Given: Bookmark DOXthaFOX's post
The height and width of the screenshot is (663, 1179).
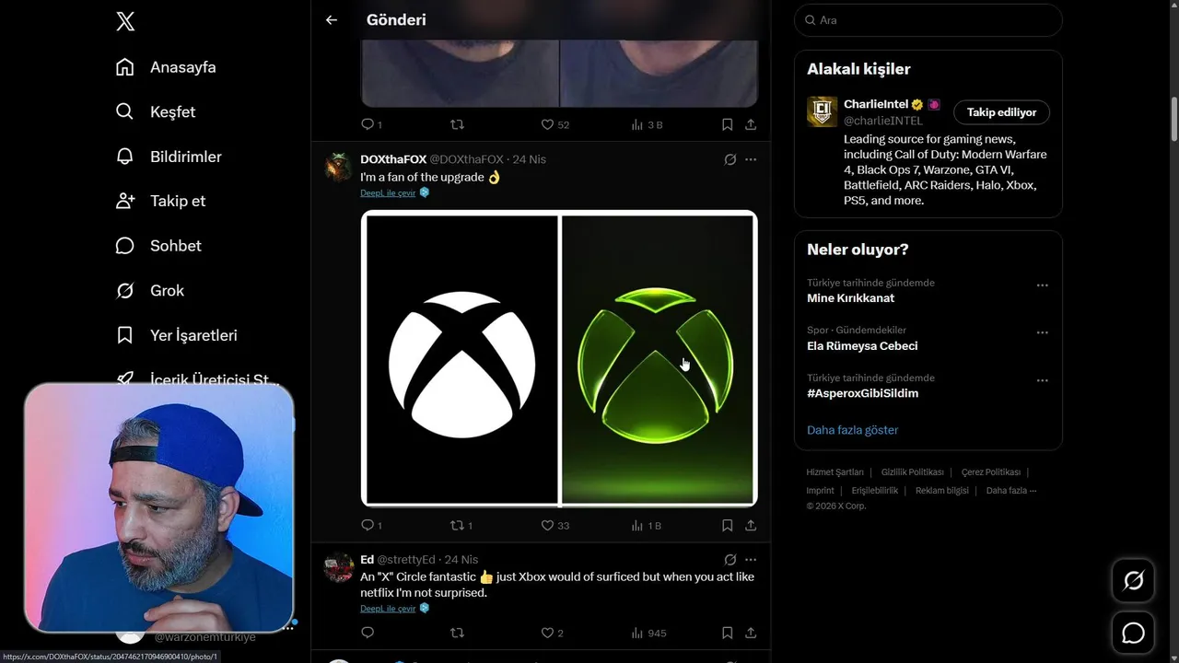Looking at the screenshot, I should coord(727,525).
